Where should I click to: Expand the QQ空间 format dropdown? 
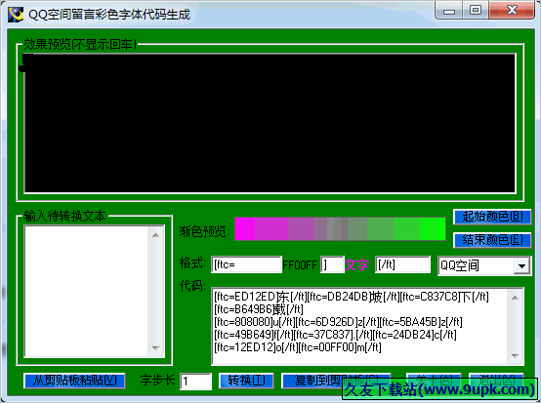(x=521, y=265)
